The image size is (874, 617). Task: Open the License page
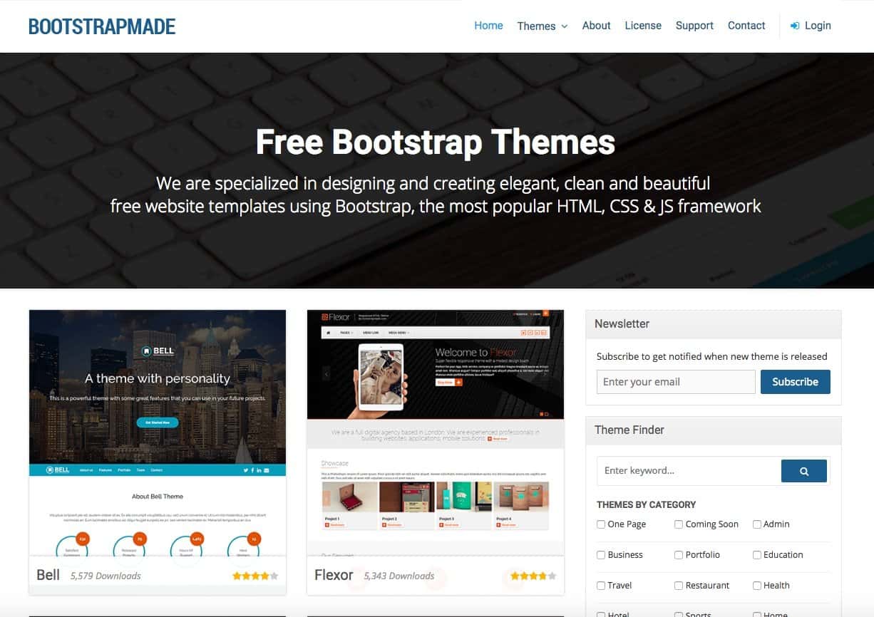click(643, 26)
